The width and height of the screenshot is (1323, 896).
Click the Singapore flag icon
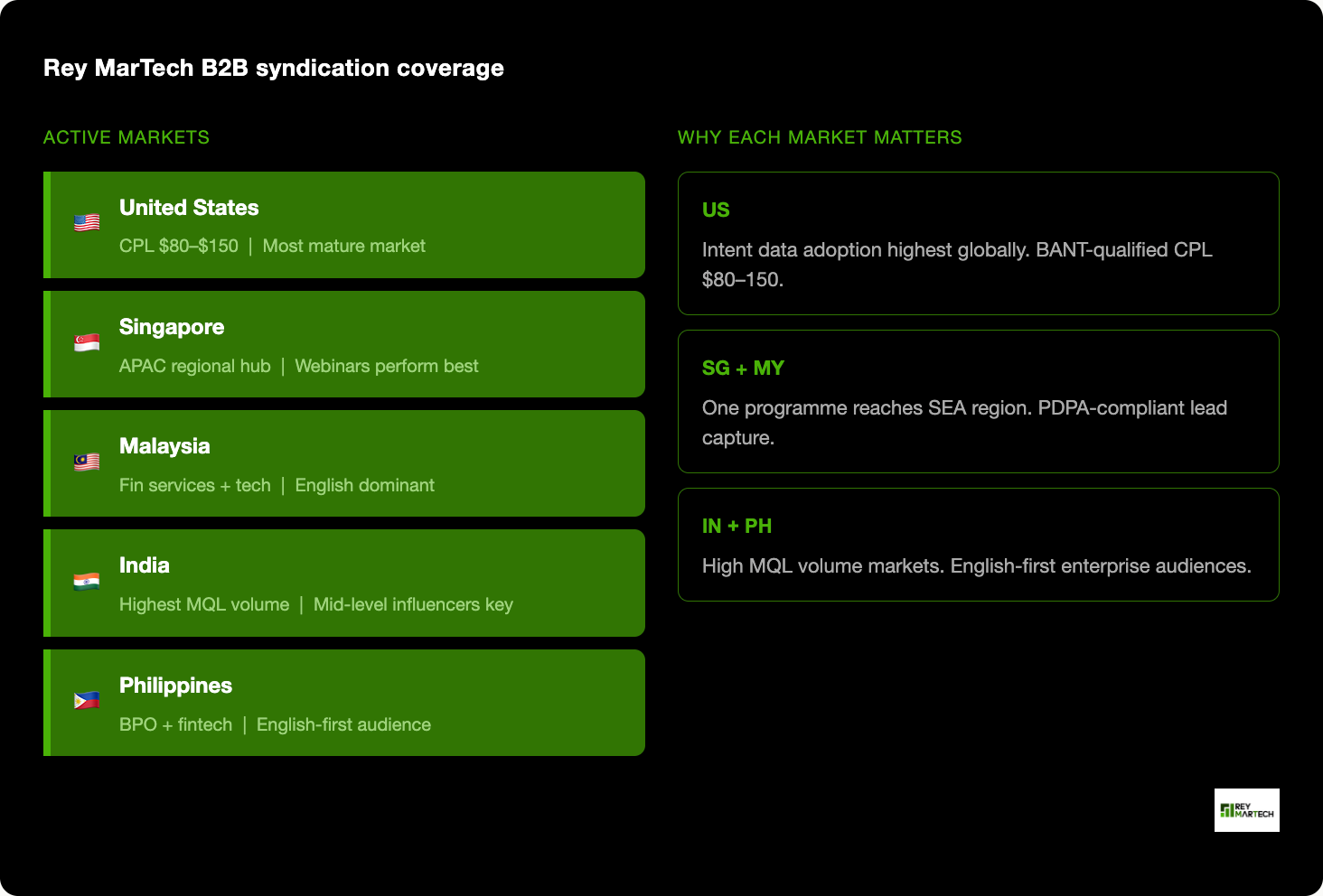point(87,343)
